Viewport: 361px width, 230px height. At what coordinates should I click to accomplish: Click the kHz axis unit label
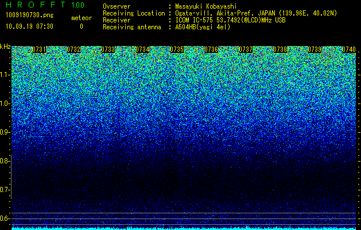click(x=5, y=47)
